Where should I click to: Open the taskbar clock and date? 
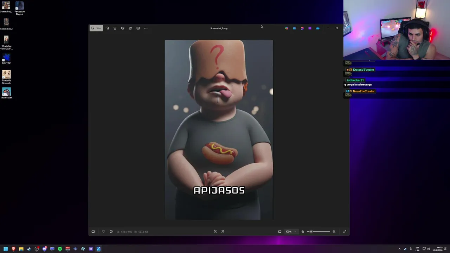click(x=437, y=249)
